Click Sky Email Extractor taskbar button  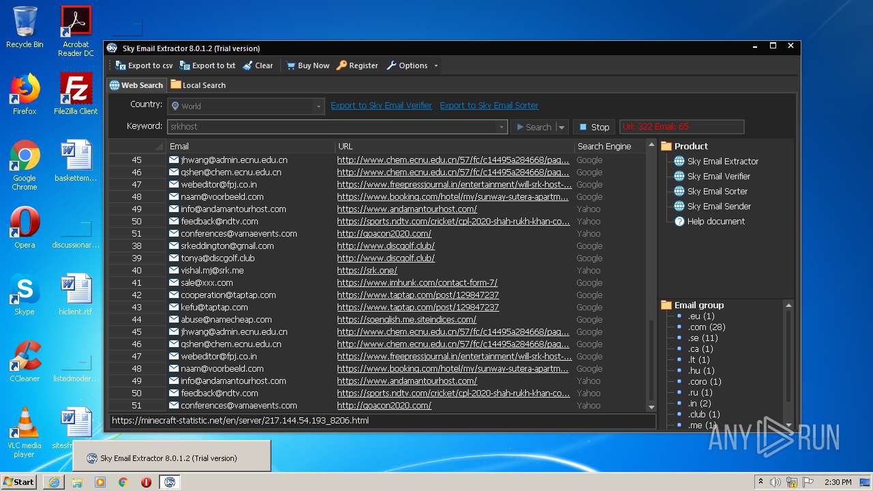point(170,481)
